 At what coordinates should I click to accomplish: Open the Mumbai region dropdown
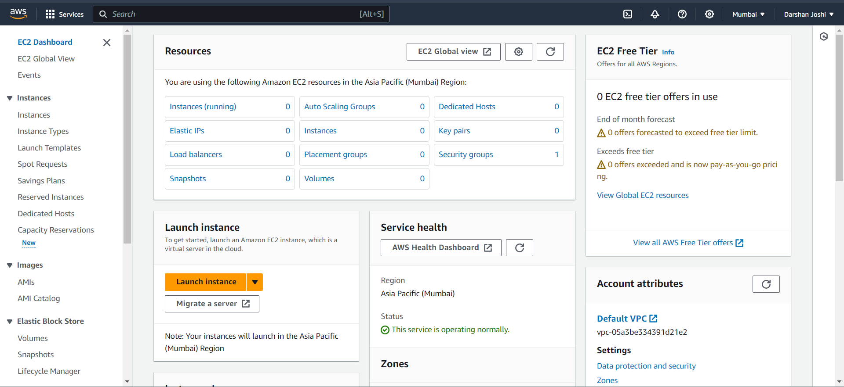pos(749,14)
